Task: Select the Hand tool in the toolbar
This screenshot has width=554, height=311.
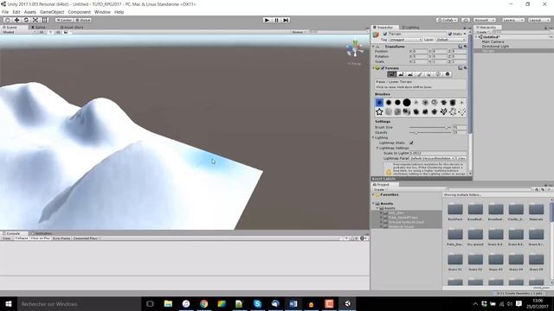Action: (8, 20)
